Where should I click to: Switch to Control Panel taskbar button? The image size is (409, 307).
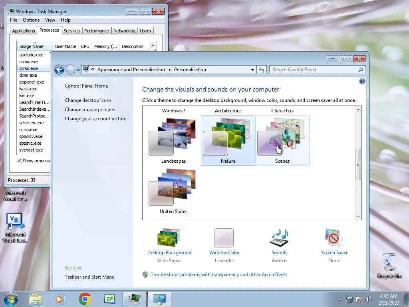click(159, 299)
